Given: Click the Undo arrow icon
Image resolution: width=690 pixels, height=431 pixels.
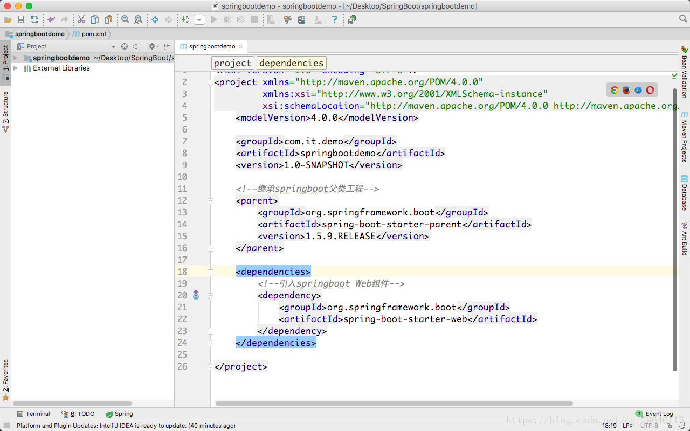Looking at the screenshot, I should 51,19.
